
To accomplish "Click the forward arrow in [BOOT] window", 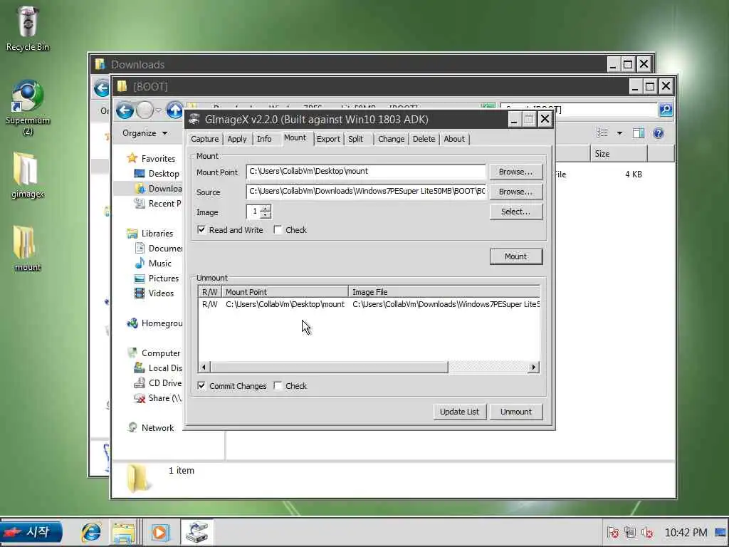I will [x=145, y=110].
